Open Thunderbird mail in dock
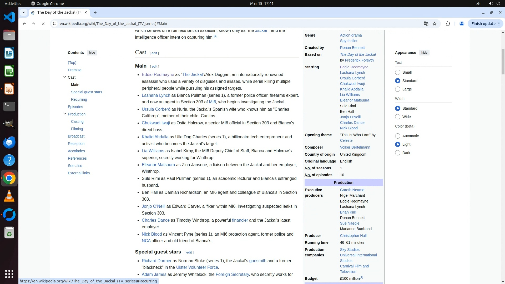505x284 pixels. coord(9,142)
